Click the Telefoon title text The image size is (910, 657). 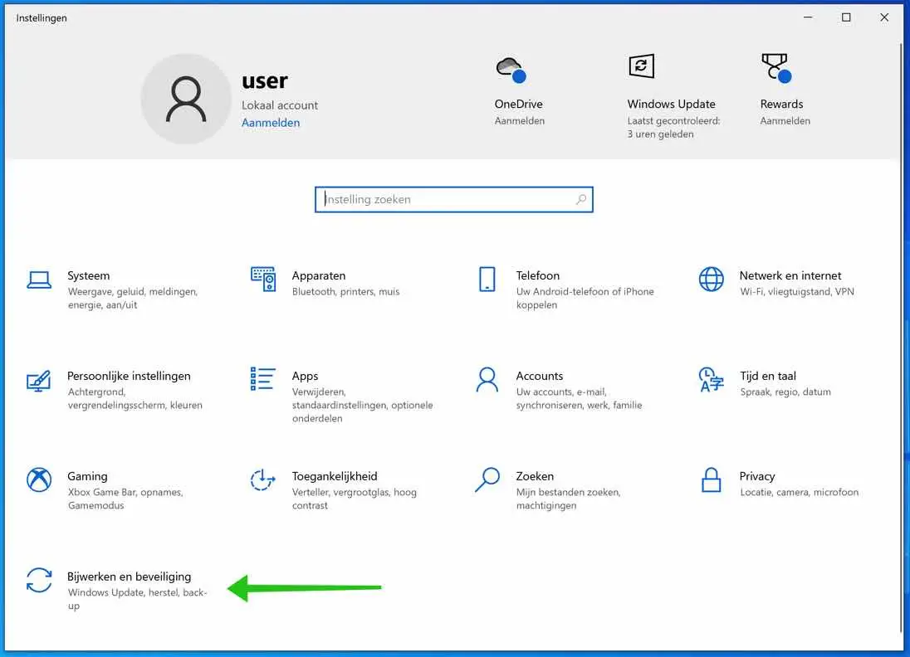537,275
